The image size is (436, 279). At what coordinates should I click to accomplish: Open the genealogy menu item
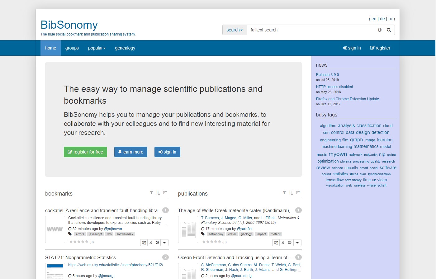pos(125,48)
